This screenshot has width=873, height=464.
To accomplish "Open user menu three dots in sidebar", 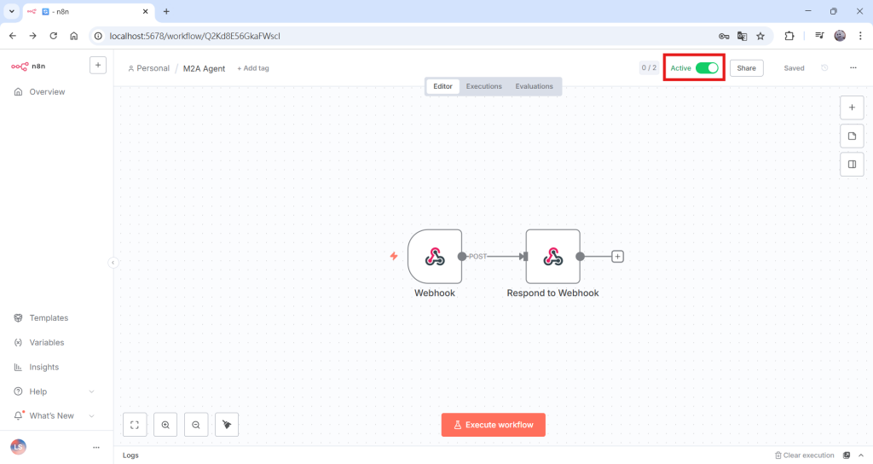I will (96, 447).
